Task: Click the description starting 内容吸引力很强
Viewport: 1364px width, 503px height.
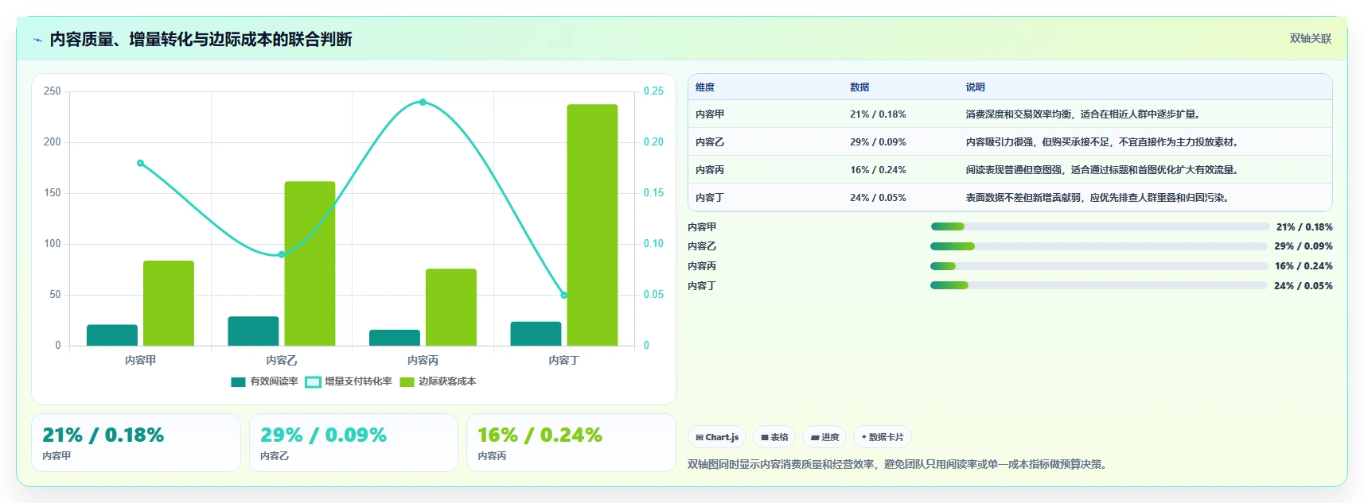Action: click(x=1102, y=142)
